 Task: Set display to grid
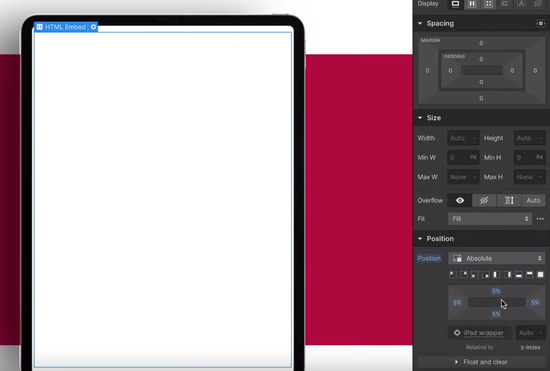coord(489,4)
